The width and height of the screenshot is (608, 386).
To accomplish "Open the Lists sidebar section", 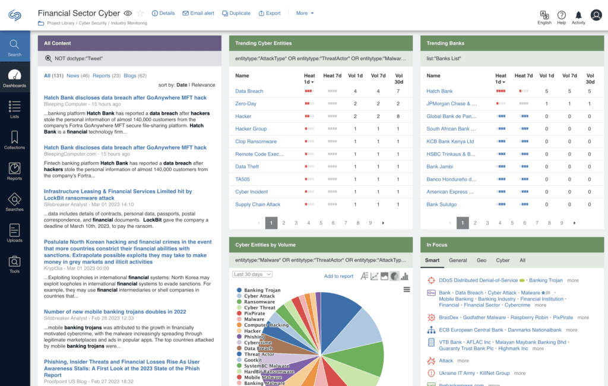I will tap(15, 109).
